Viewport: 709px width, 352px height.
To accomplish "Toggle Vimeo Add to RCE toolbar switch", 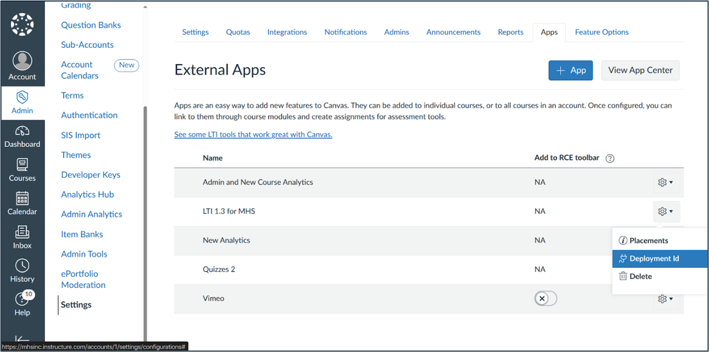I will [546, 299].
